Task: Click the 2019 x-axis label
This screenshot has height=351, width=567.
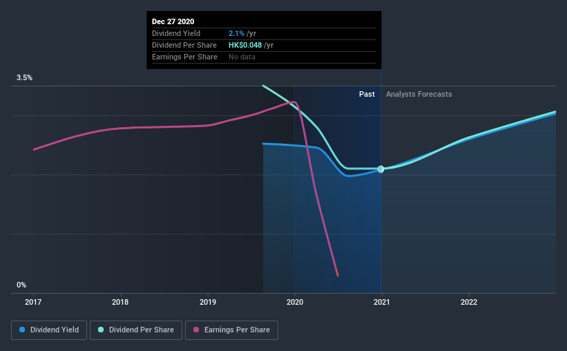Action: (208, 302)
